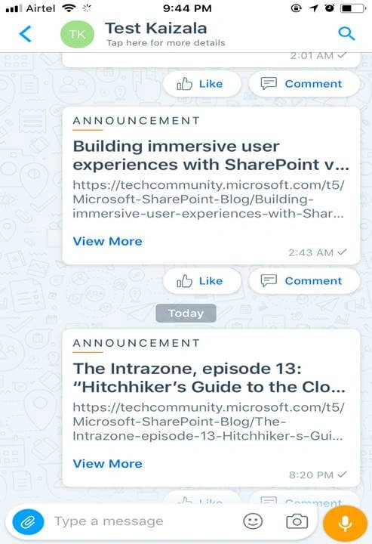The image size is (372, 544).
Task: Open the Intrazone episode 13 announcement title
Action: click(209, 378)
